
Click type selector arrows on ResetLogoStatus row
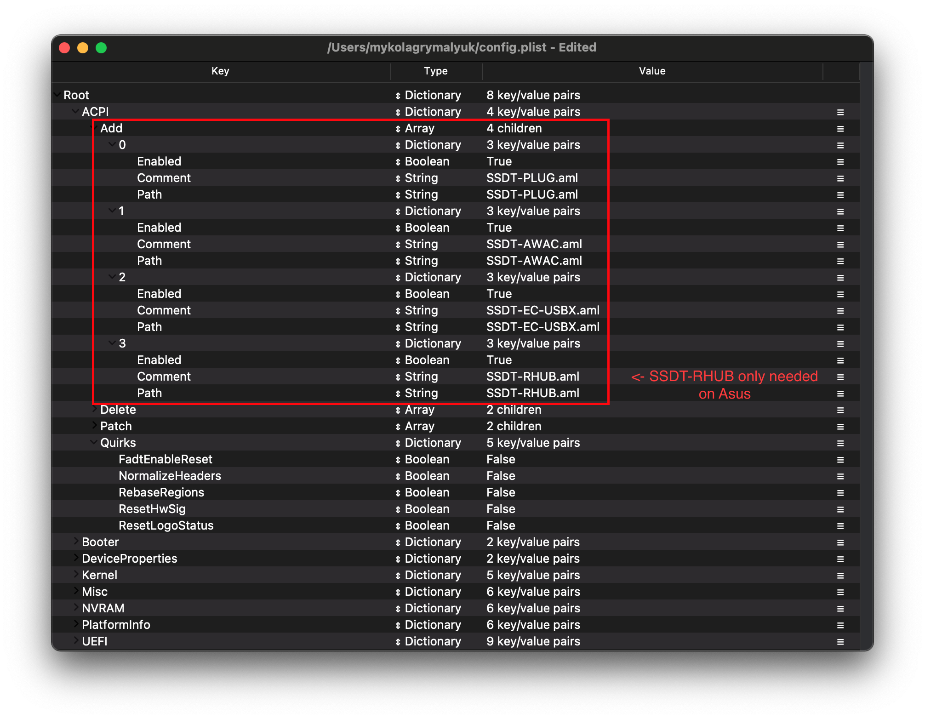(398, 526)
